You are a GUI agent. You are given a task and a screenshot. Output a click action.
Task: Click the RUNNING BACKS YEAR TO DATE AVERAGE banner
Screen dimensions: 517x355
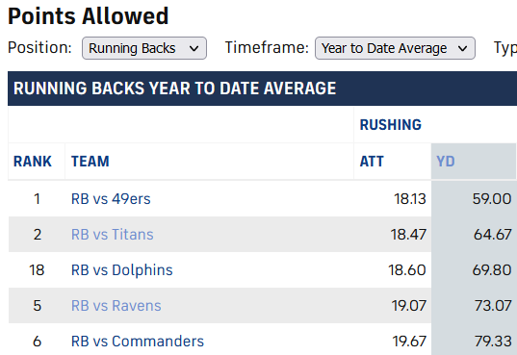175,89
